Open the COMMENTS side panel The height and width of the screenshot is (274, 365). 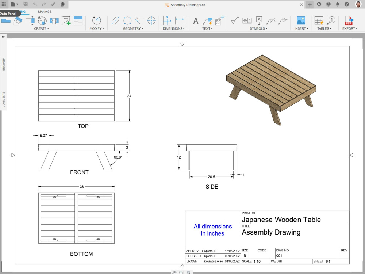4,99
